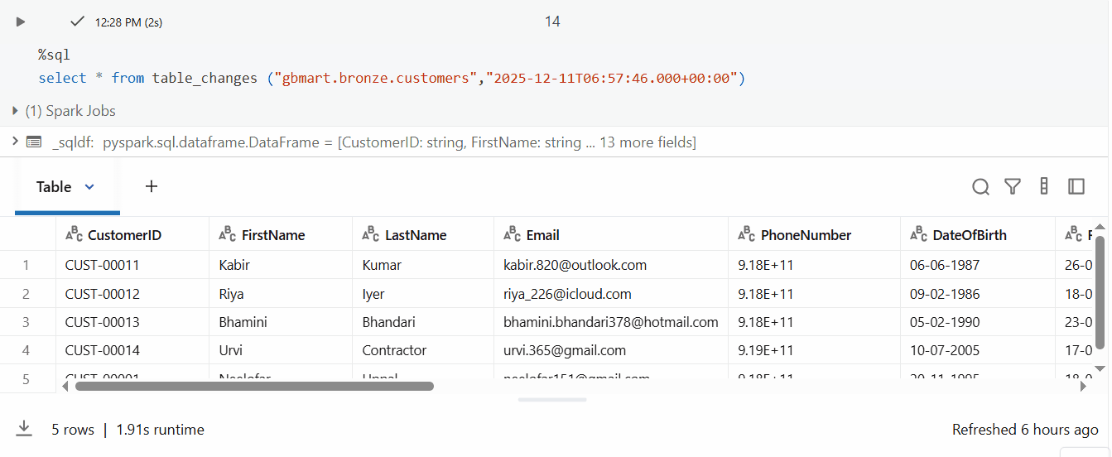Screen dimensions: 1112x457
Task: Sort by the CustomerID column header
Action: [x=124, y=235]
